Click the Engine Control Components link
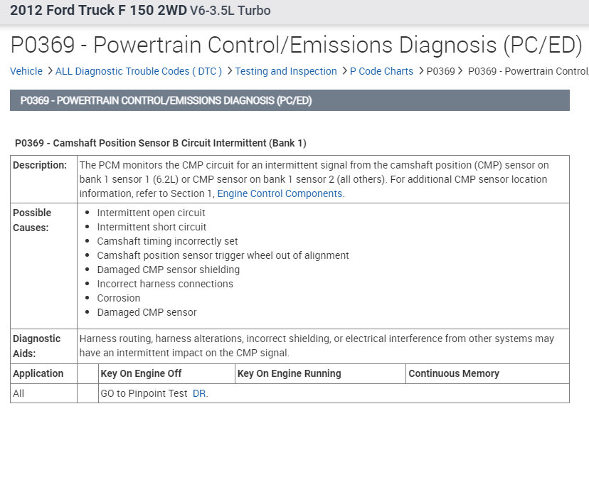Viewport: 589px width, 490px height. (x=280, y=193)
